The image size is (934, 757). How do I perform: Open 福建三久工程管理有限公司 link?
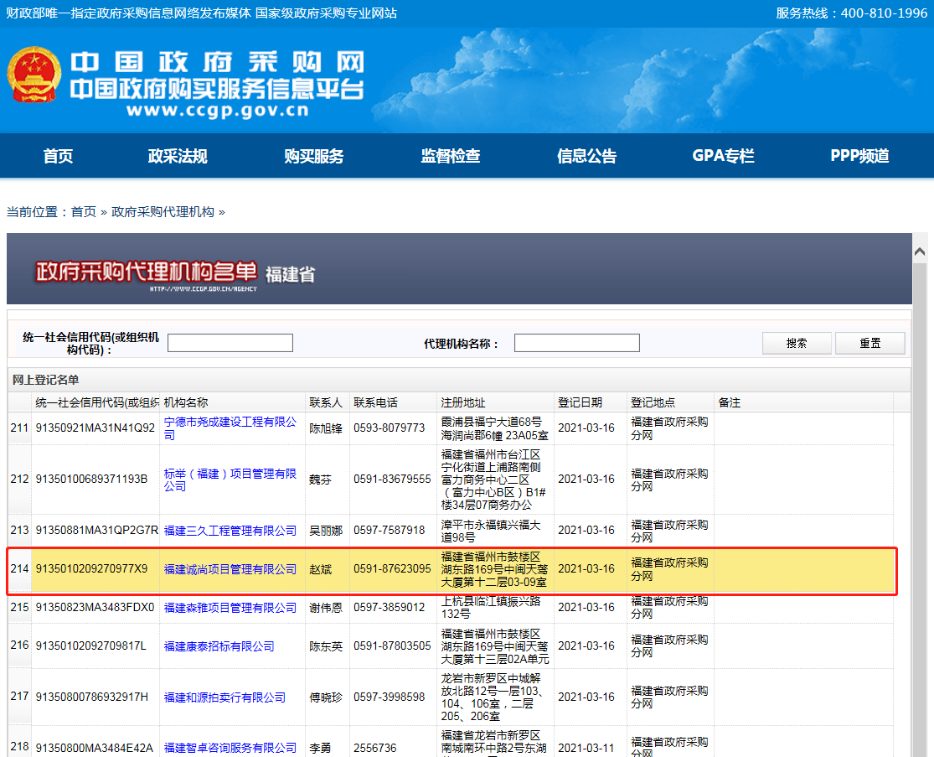pyautogui.click(x=230, y=531)
